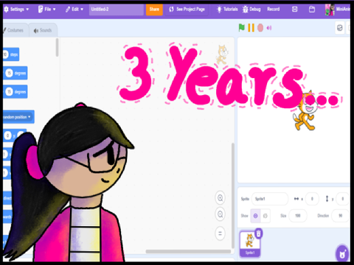Click the Size field showing 100
The image size is (354, 265).
(x=298, y=216)
